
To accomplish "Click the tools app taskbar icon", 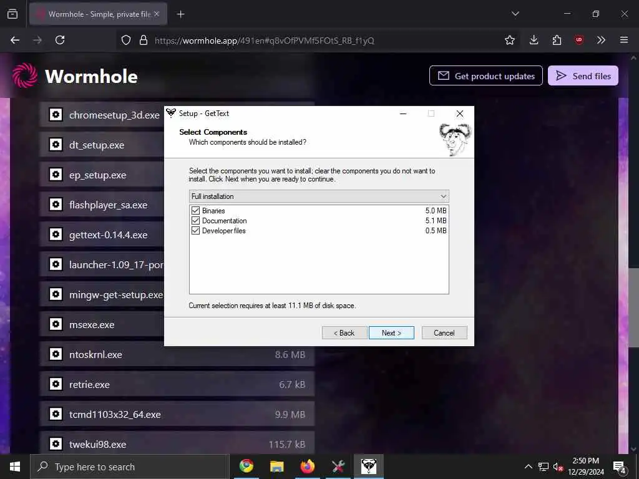I will point(338,466).
